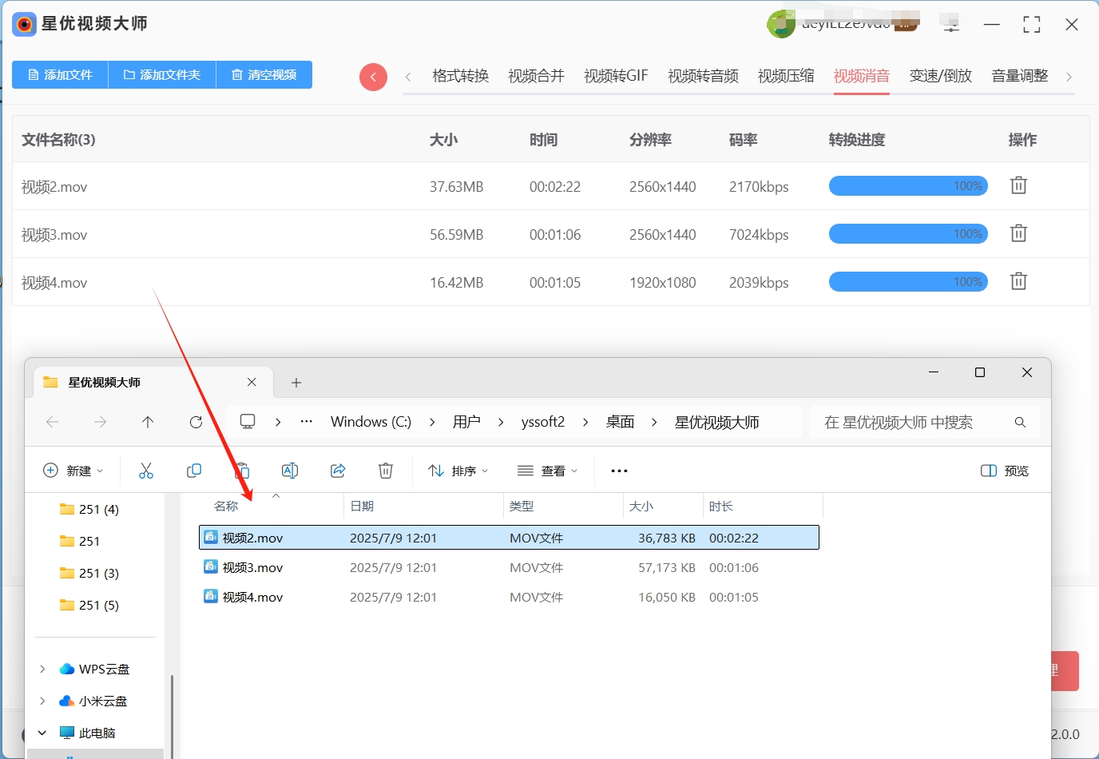The image size is (1099, 759).
Task: Click the Copy icon in the Explorer toolbar
Action: (x=194, y=471)
